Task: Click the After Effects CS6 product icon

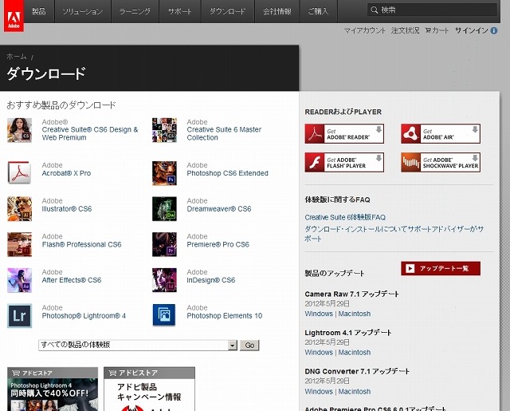Action: point(19,280)
